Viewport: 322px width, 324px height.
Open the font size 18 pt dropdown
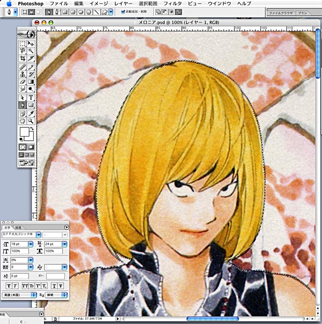pos(31,244)
